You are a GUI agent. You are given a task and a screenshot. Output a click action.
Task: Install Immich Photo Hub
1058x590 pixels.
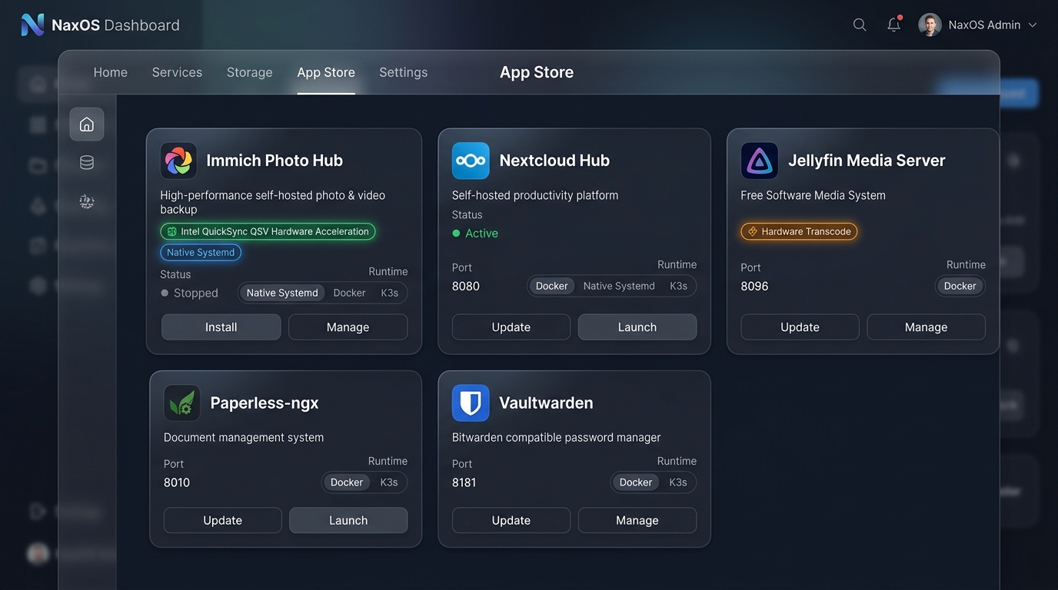pos(221,327)
